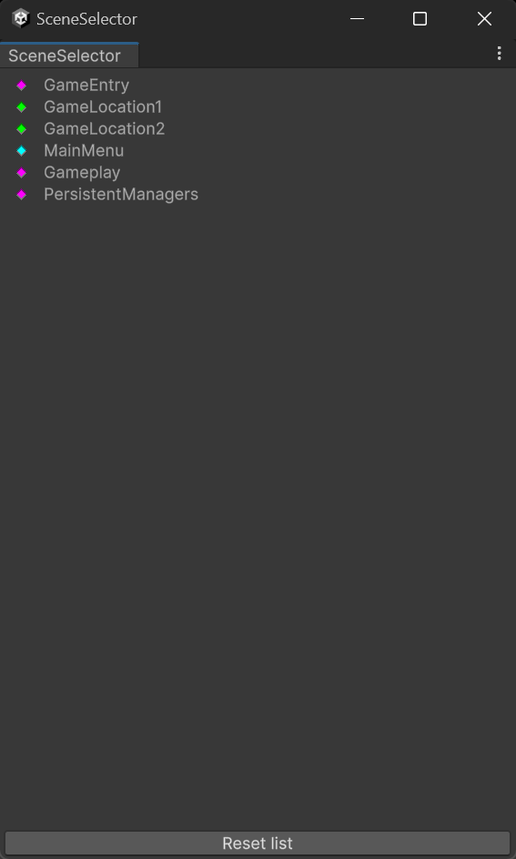
Task: Click the magenta diamond icon beside Gameplay
Action: point(21,173)
